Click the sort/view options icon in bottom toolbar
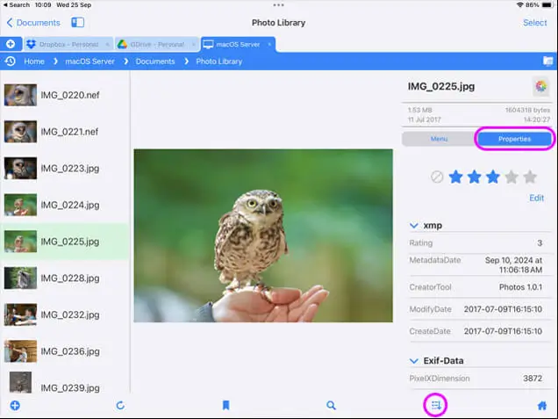Screen dimensions: 558x419 [x=436, y=405]
